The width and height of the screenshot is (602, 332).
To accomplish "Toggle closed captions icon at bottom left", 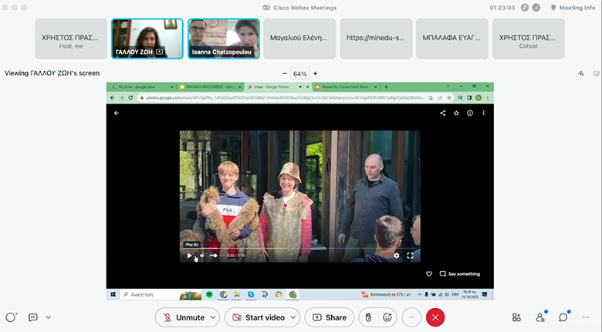I will (x=33, y=317).
